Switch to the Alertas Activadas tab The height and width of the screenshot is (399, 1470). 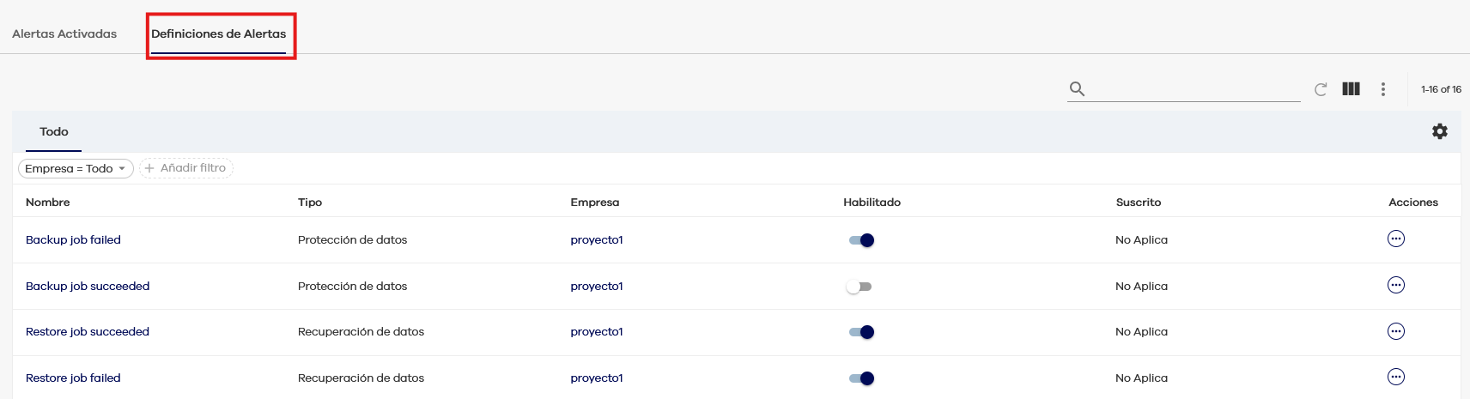64,34
